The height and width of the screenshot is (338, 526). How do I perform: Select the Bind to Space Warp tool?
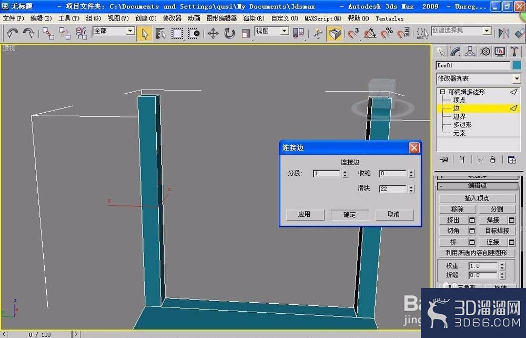[81, 33]
